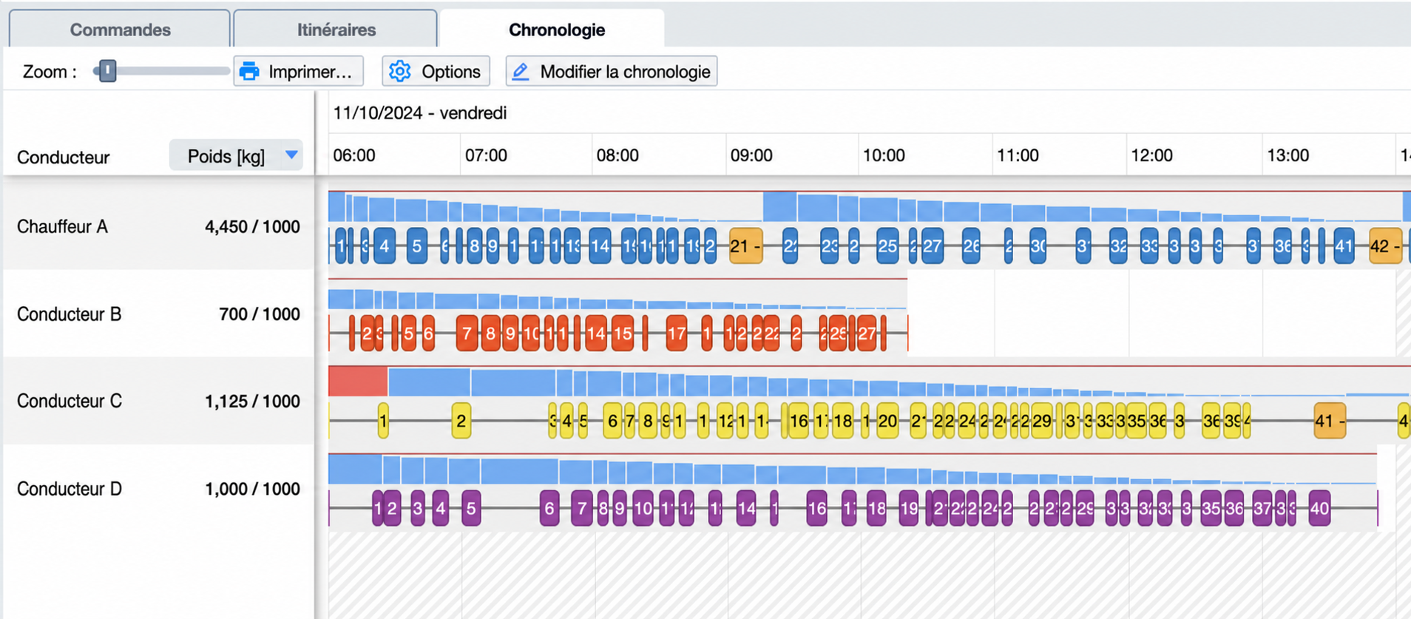Viewport: 1411px width, 619px height.
Task: Click the Zoom slider handle
Action: click(x=108, y=71)
